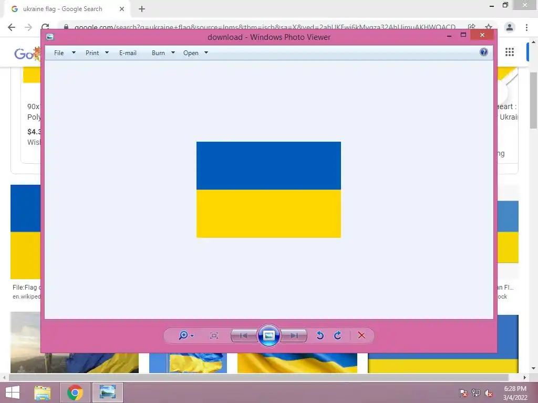Click the Chrome address bar URL
Image resolution: width=538 pixels, height=403 pixels.
point(265,27)
